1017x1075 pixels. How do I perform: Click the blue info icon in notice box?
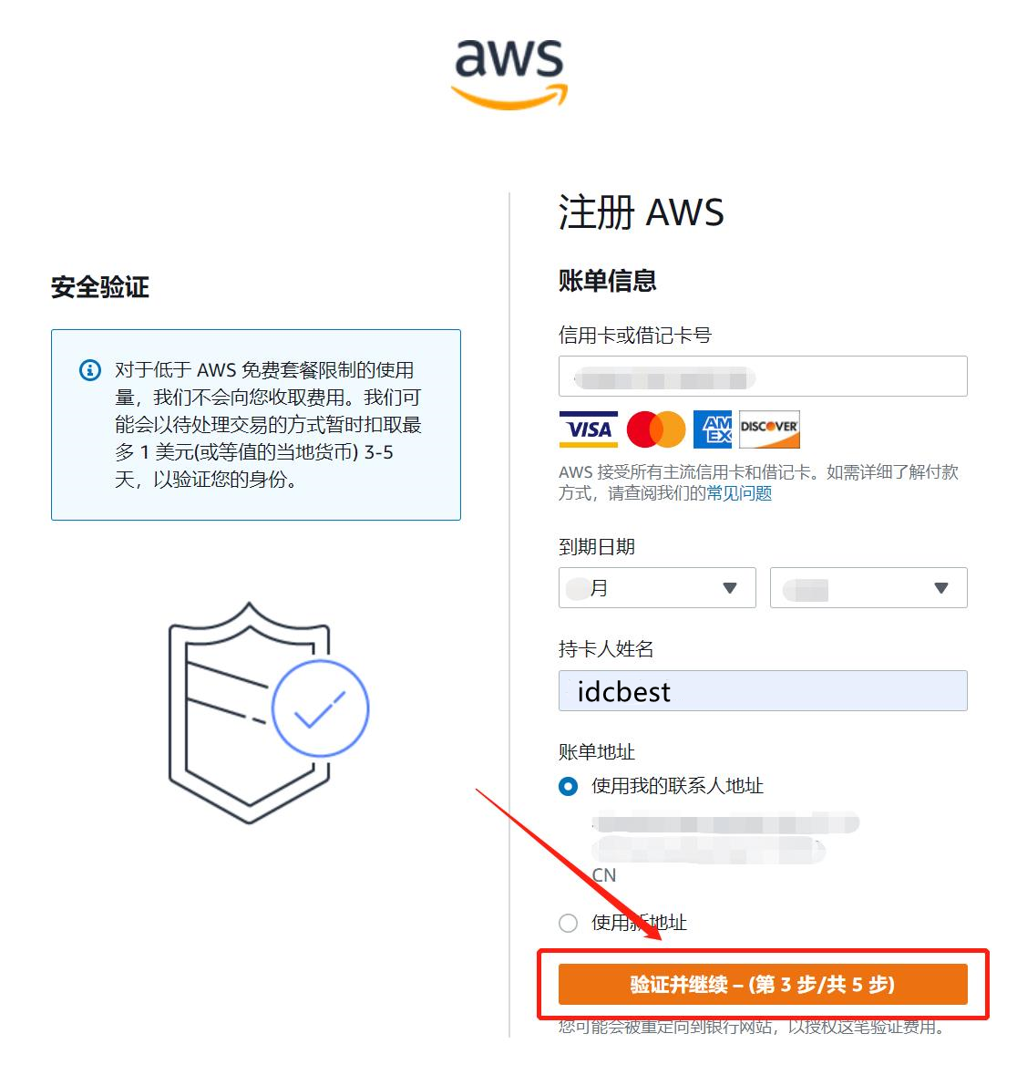tap(90, 370)
